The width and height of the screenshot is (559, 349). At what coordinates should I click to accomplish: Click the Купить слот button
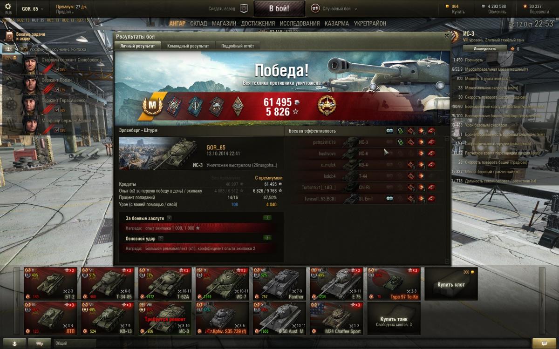click(x=451, y=284)
